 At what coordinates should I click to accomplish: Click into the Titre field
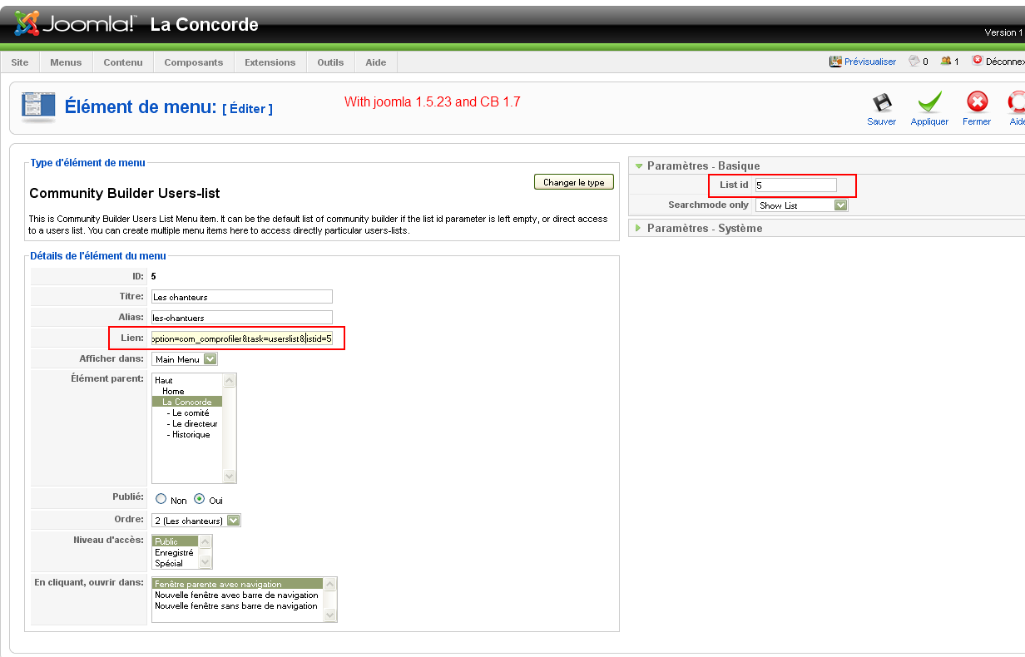pyautogui.click(x=241, y=296)
